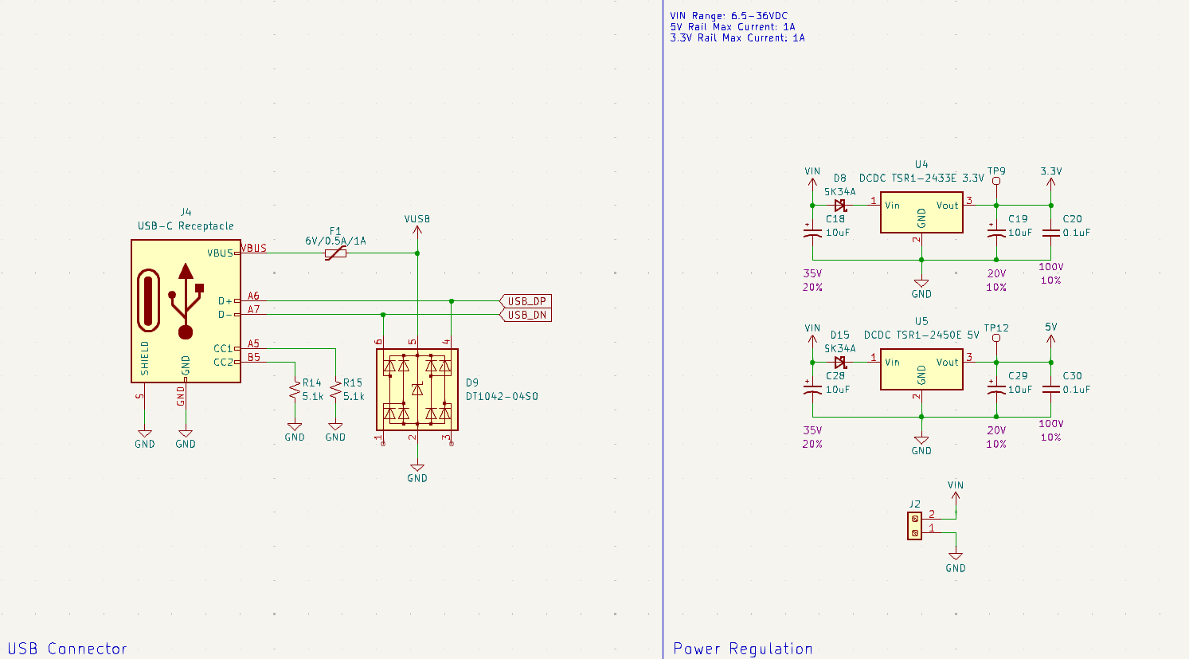1189x659 pixels.
Task: Select capacitor C28 symbol
Action: (x=812, y=389)
